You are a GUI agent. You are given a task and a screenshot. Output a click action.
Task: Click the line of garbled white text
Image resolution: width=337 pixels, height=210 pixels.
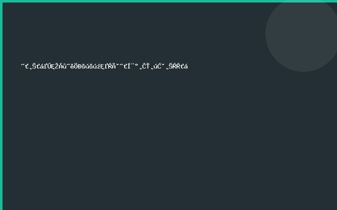click(104, 66)
